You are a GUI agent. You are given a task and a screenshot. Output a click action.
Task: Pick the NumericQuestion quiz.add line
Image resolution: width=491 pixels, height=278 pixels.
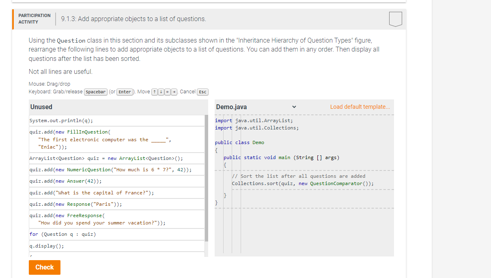point(117,170)
